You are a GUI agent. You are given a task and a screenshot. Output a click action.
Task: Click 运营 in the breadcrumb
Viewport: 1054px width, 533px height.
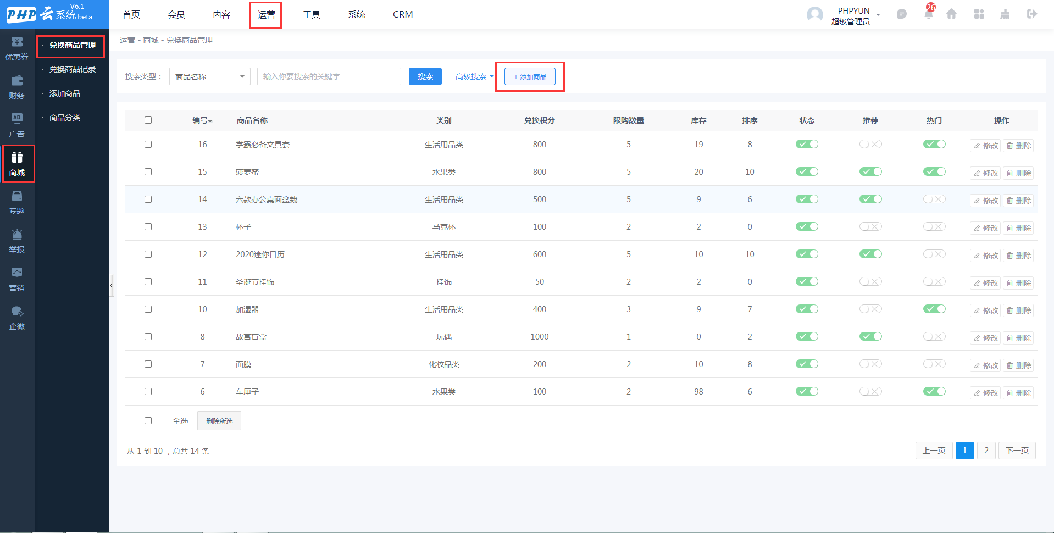127,40
